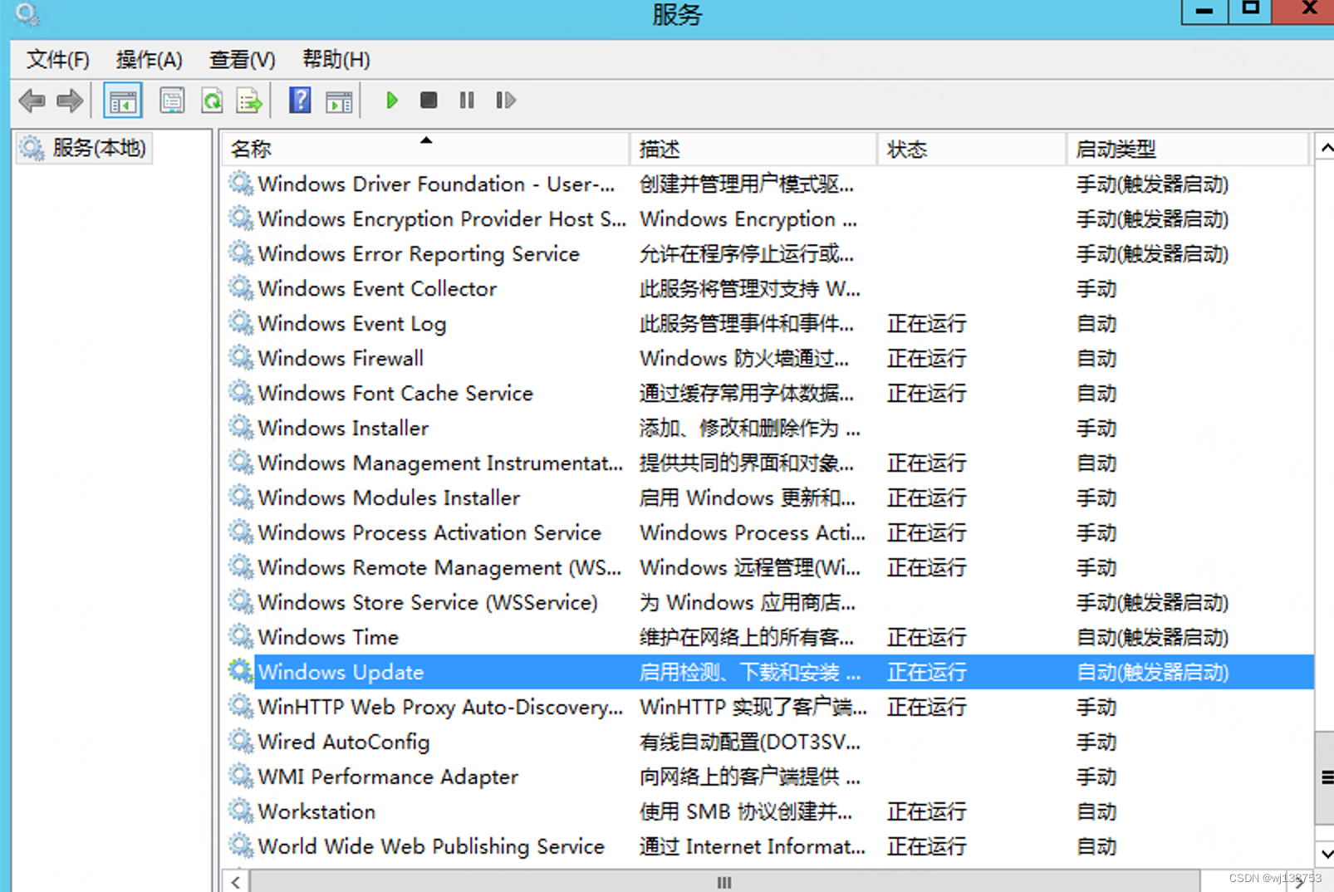The image size is (1334, 892).
Task: Click the horizontal scrollbar left arrow
Action: tap(236, 882)
